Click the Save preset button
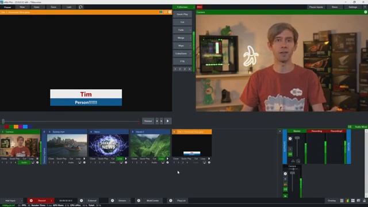 [x=53, y=7]
